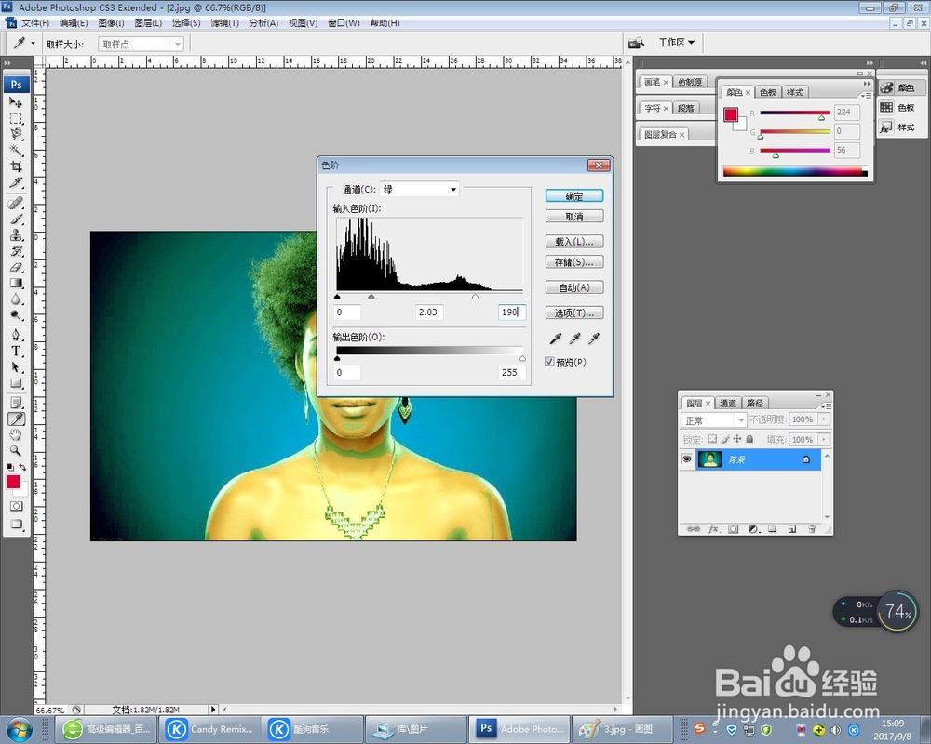Toggle lock all in Layers panel
Screen dimensions: 931x744
point(749,439)
